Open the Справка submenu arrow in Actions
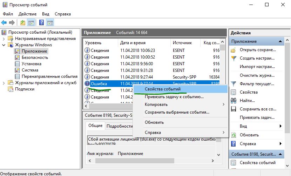Screen dimensions: 291x176 280,143
